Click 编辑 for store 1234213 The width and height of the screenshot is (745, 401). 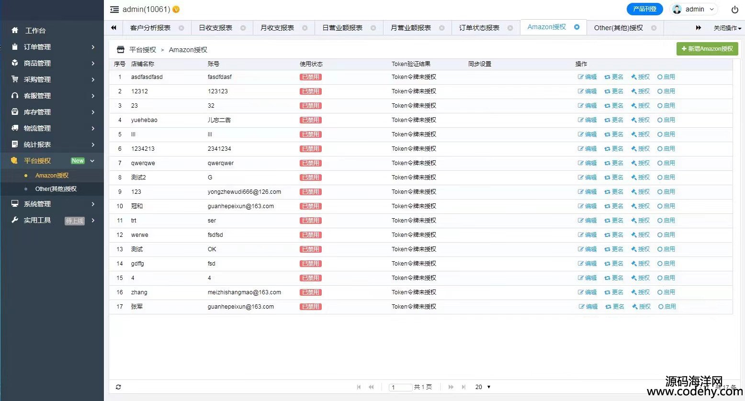(x=587, y=149)
